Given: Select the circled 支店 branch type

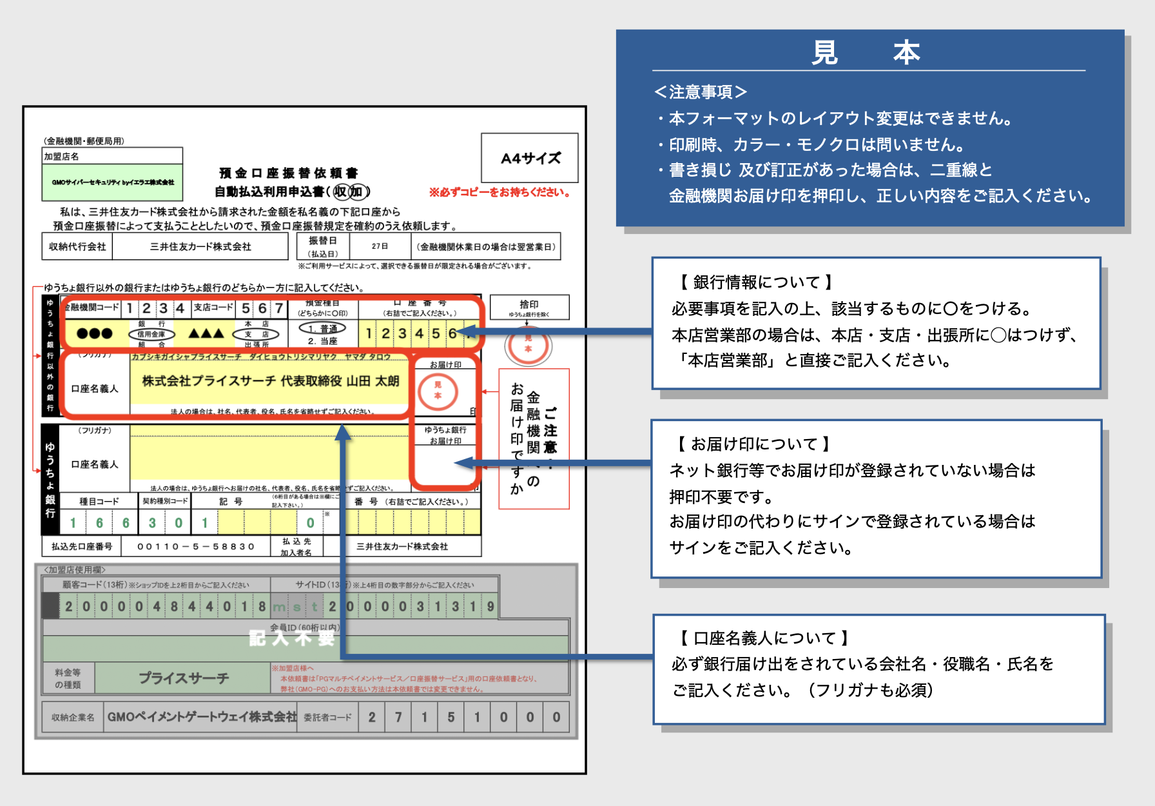Looking at the screenshot, I should [x=256, y=334].
